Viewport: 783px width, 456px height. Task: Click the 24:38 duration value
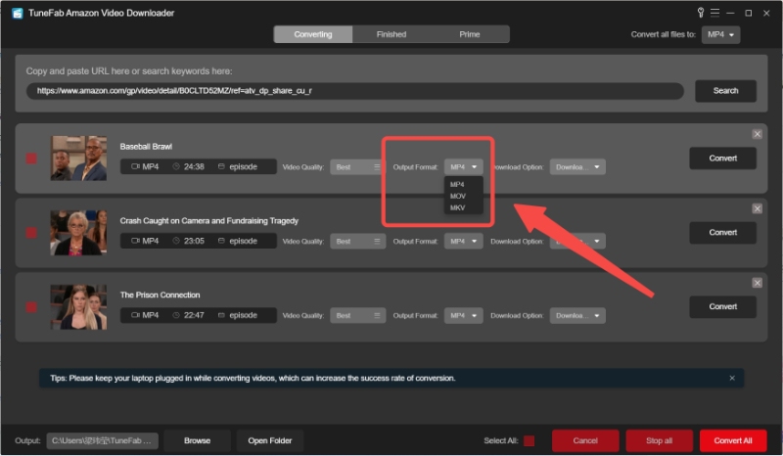click(194, 166)
